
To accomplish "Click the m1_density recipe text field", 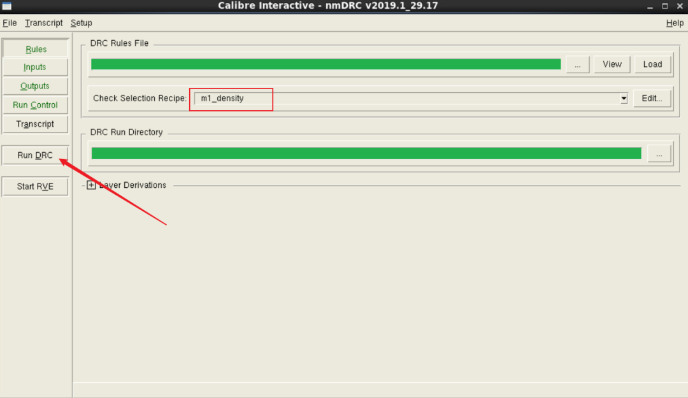I will pos(231,99).
